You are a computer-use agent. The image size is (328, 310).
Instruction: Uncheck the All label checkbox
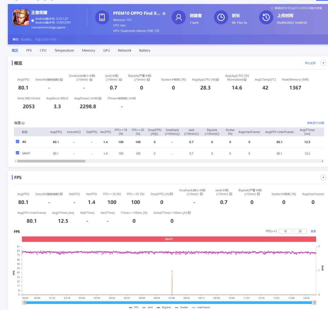click(x=17, y=142)
